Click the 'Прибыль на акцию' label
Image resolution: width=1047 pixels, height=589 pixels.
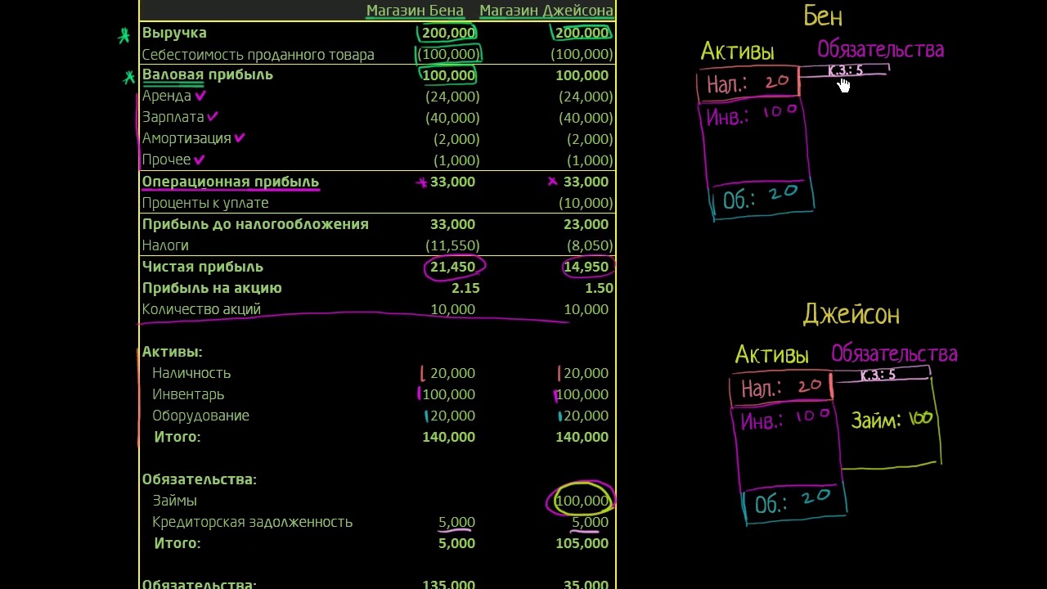pos(212,288)
